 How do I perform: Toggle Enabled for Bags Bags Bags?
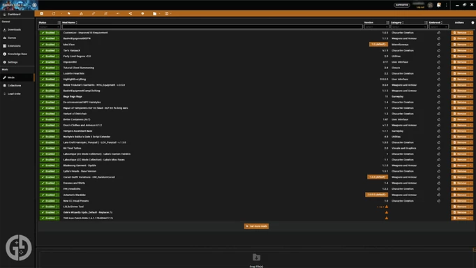pyautogui.click(x=48, y=96)
